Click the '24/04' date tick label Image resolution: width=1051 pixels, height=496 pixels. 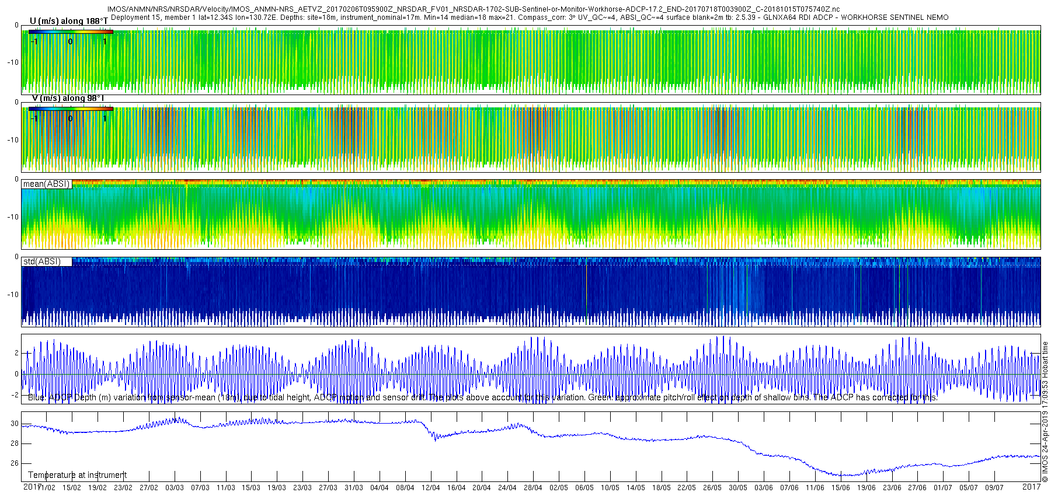tap(507, 488)
